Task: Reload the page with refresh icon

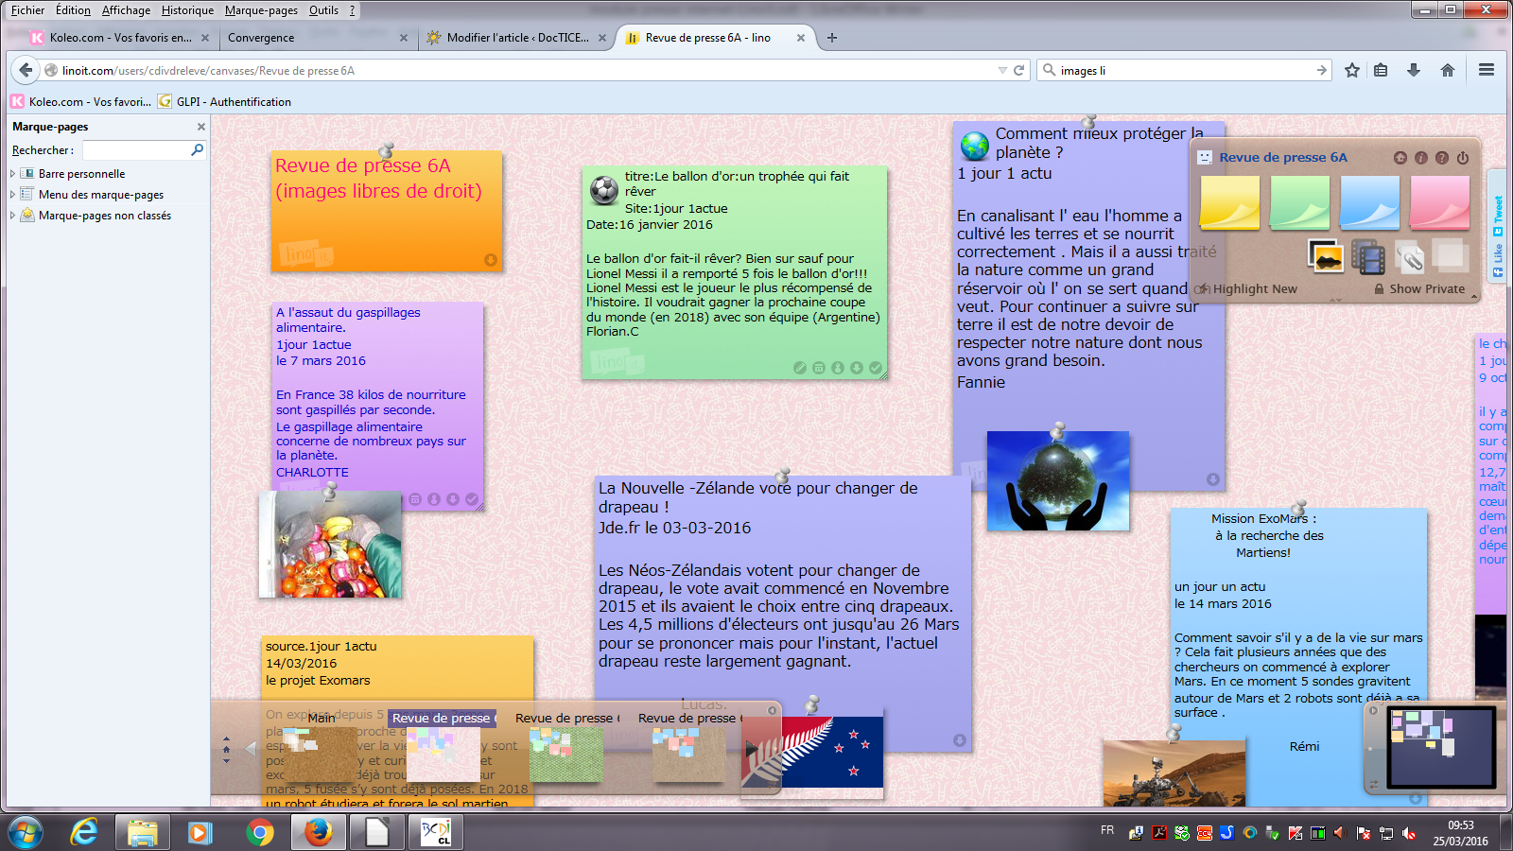Action: pos(1019,70)
